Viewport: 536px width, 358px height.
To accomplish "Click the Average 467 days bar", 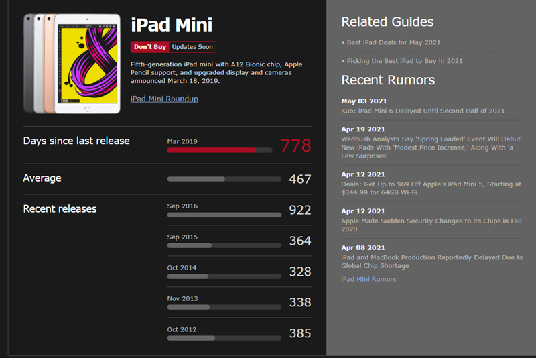I will pos(224,179).
